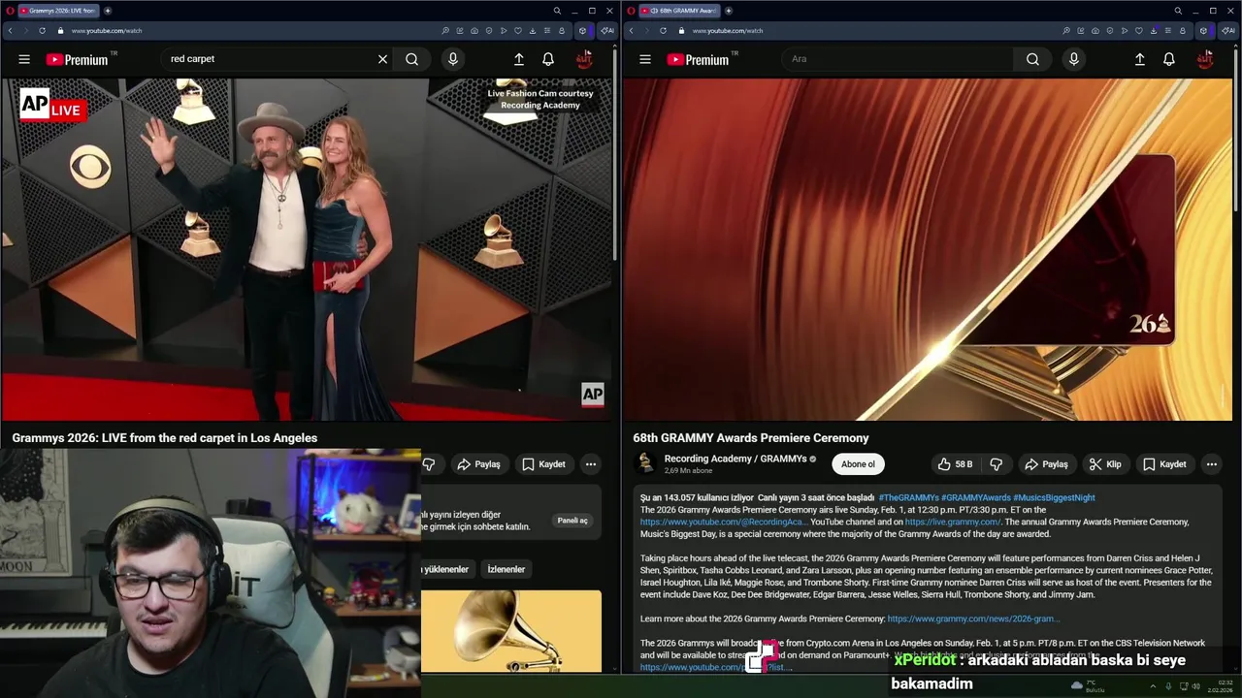Start voice search in left YouTube window
The height and width of the screenshot is (698, 1242).
click(x=452, y=59)
